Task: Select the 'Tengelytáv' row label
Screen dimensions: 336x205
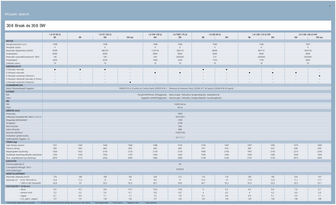Action: [11, 123]
